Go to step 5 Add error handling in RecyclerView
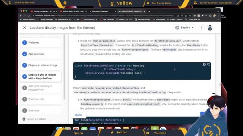The height and width of the screenshot is (136, 243). point(41,88)
